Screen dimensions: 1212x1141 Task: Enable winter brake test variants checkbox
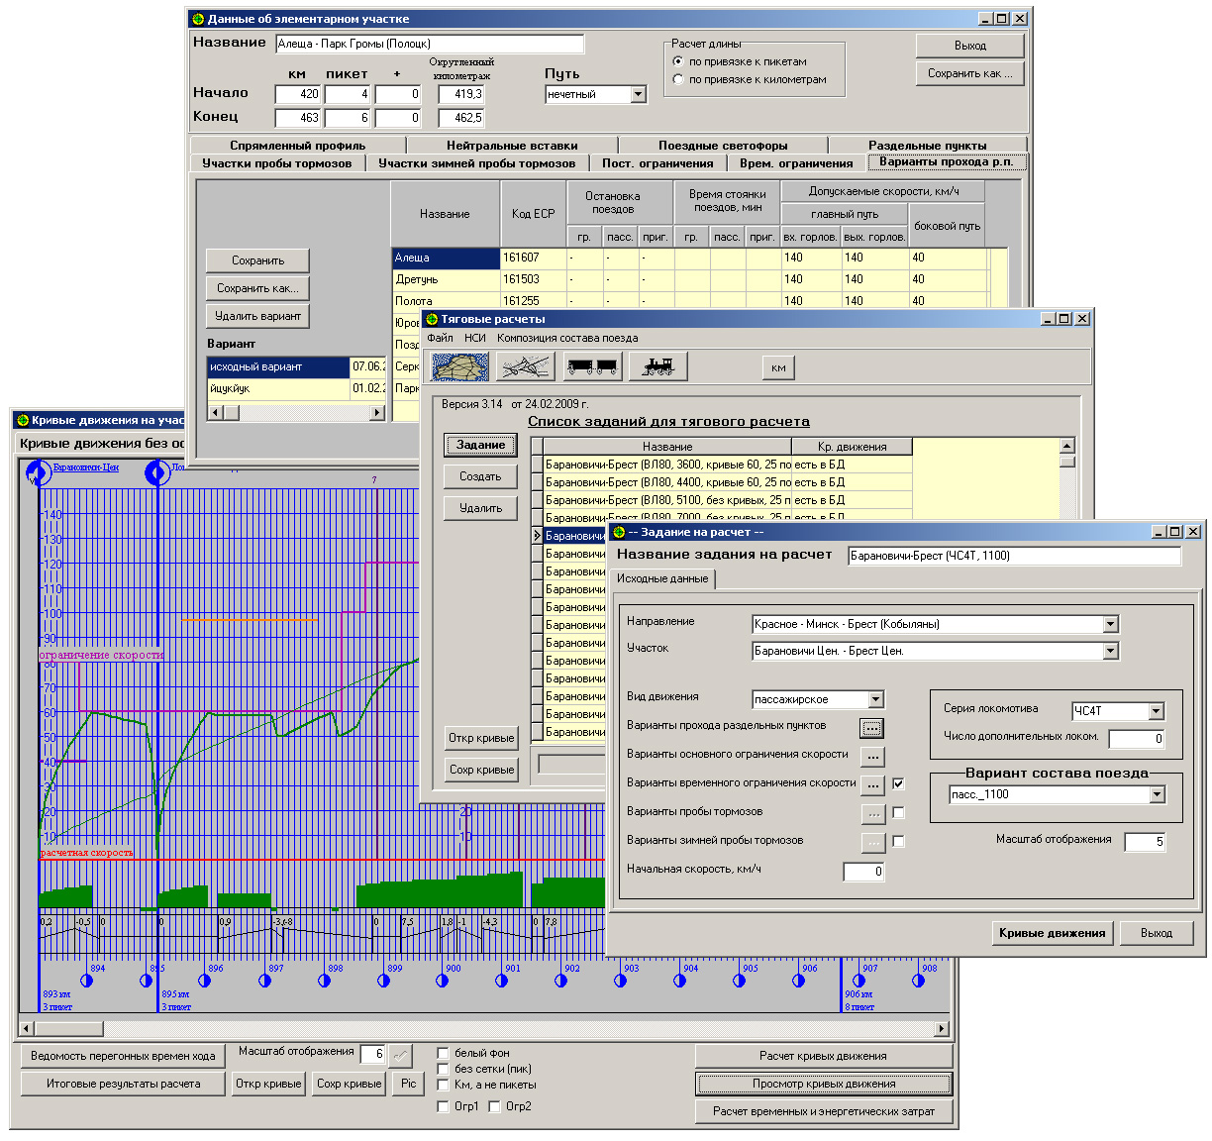tap(898, 841)
